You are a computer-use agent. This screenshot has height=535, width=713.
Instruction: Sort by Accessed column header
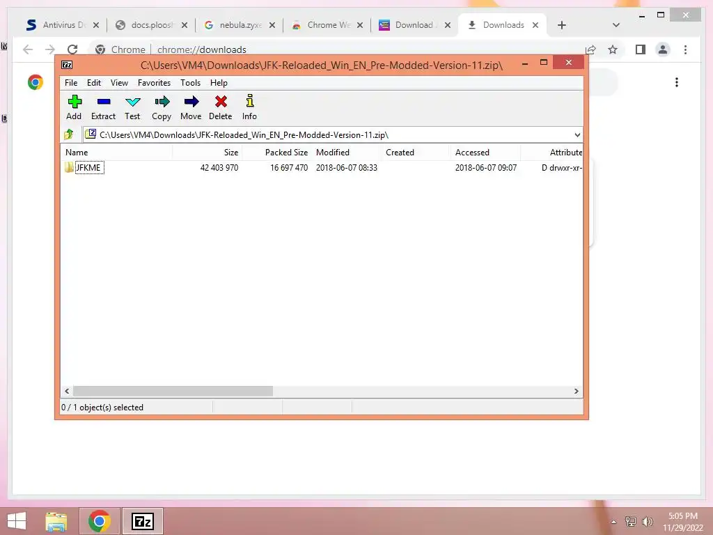tap(485, 153)
